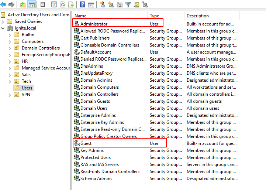
Task: Select Saved Queries in the tree
Action: pyautogui.click(x=28, y=21)
